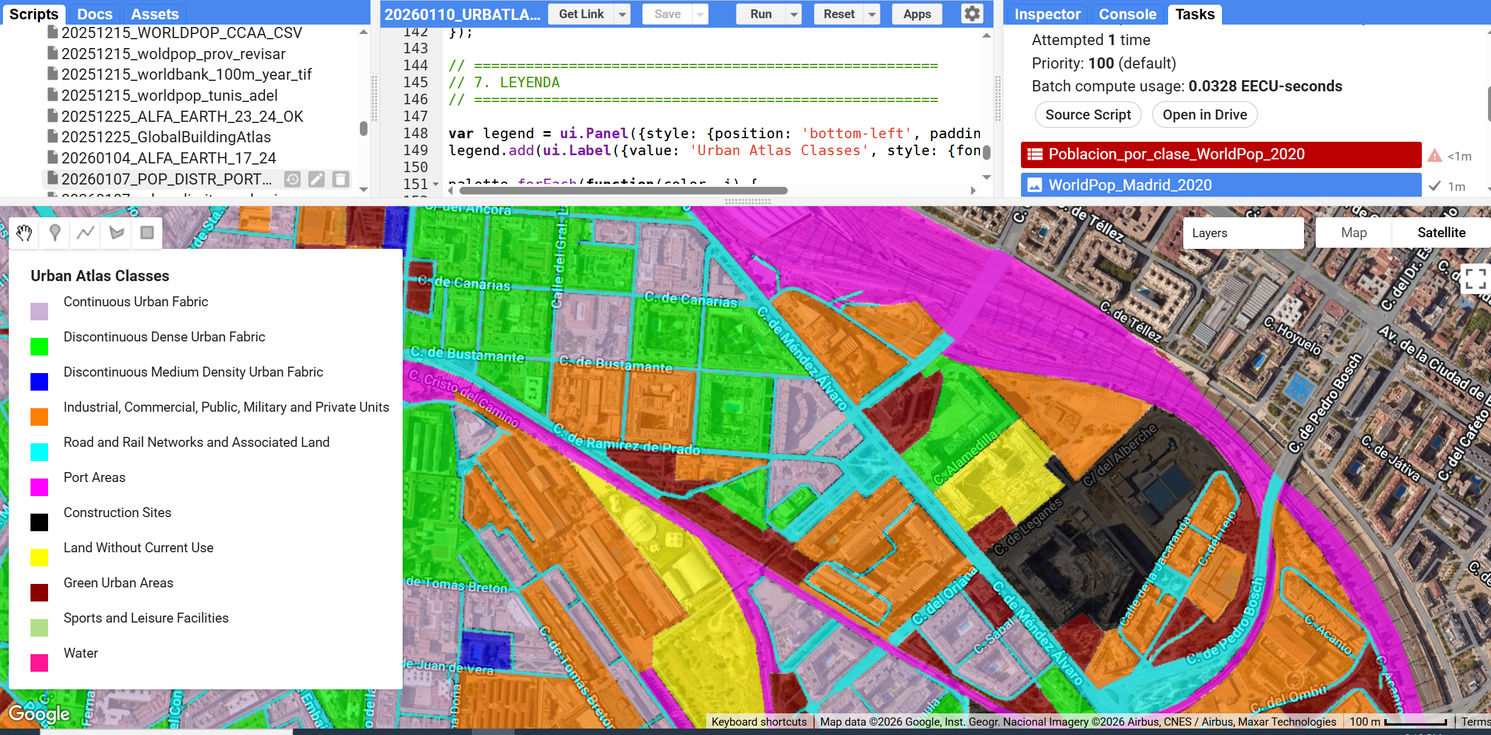
Task: Click revision history icon for 20260107_POP_DISTR_PORT
Action: pyautogui.click(x=292, y=179)
